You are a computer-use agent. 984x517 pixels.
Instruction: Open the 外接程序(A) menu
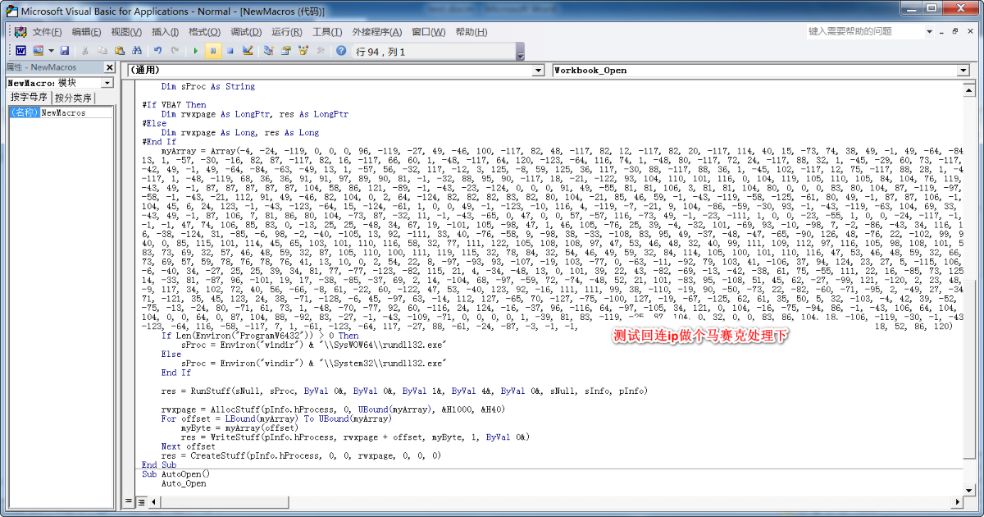[377, 32]
